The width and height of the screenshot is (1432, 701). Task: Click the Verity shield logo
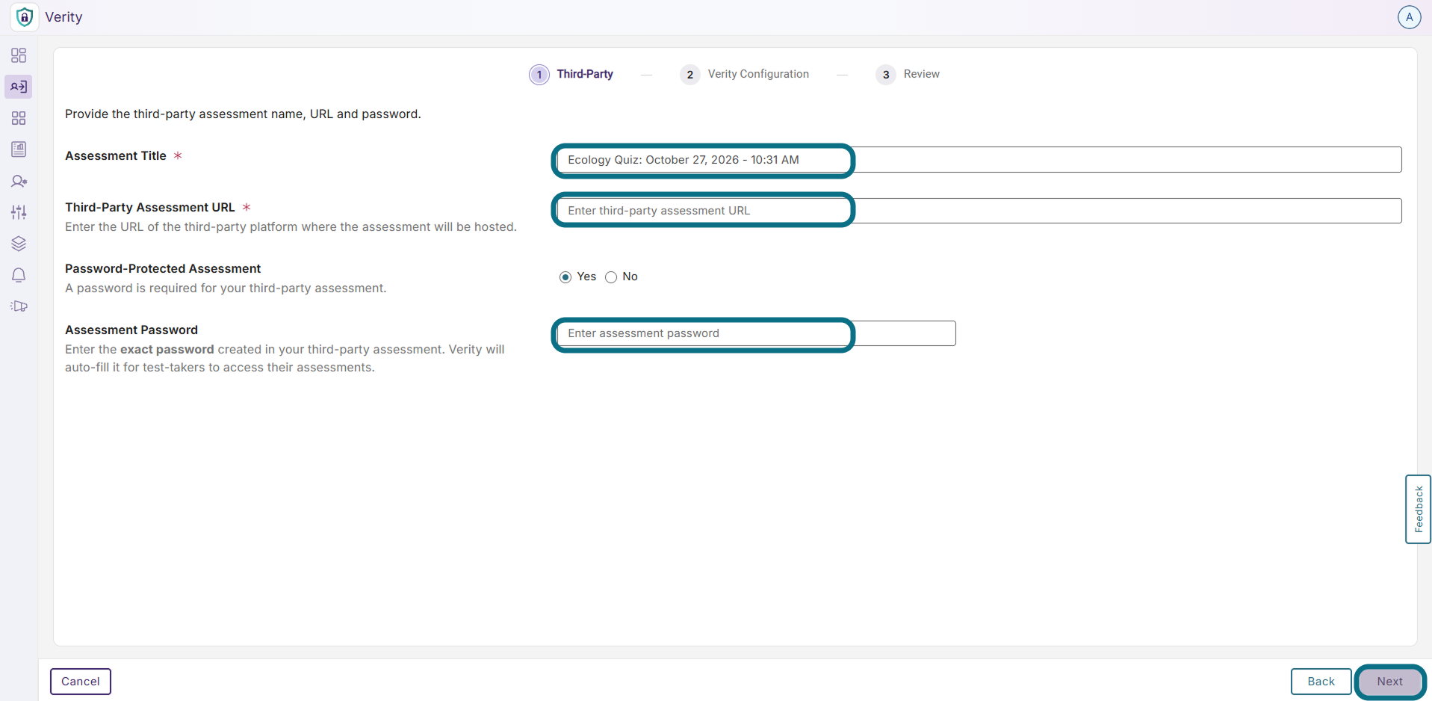click(x=25, y=16)
